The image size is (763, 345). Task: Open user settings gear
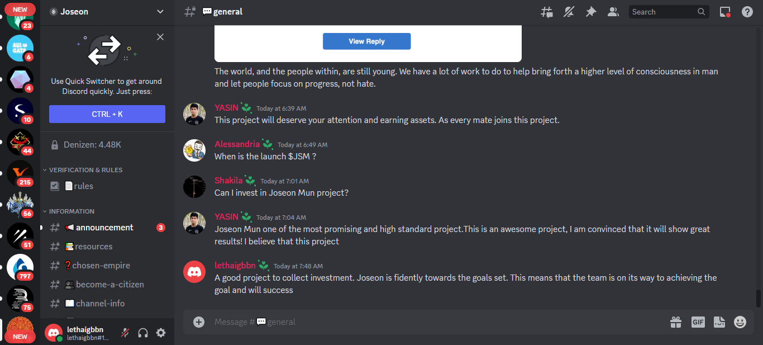(161, 333)
